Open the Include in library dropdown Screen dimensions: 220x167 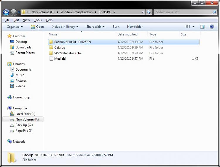click(65, 26)
